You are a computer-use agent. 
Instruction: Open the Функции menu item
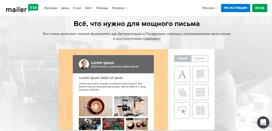[x=50, y=8]
